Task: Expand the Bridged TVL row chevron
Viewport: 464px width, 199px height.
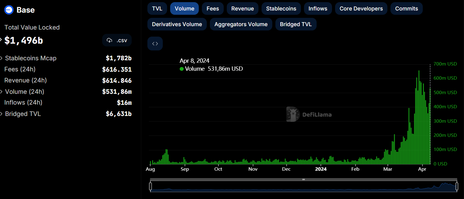Action: pos(2,114)
